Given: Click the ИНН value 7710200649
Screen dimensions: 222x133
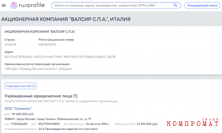Looking at the screenshot, I should point(19,124).
